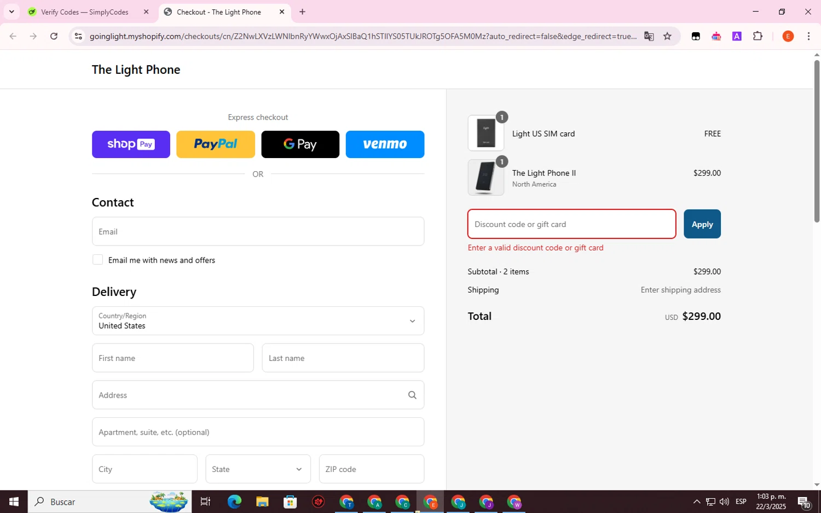Image resolution: width=821 pixels, height=513 pixels.
Task: Open the purple A extension icon
Action: pyautogui.click(x=737, y=36)
